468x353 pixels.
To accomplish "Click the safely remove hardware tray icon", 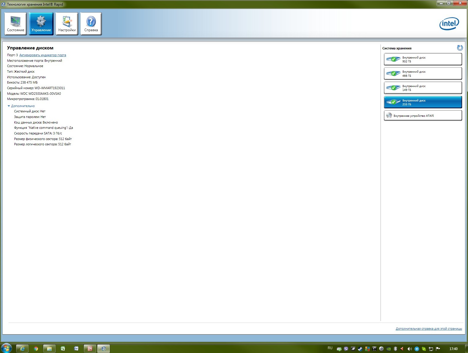I will 339,349.
